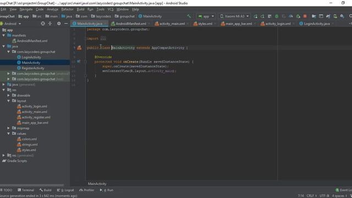The height and width of the screenshot is (198, 352).
Task: Click the 7:14 caret position indicator
Action: [x=301, y=196]
